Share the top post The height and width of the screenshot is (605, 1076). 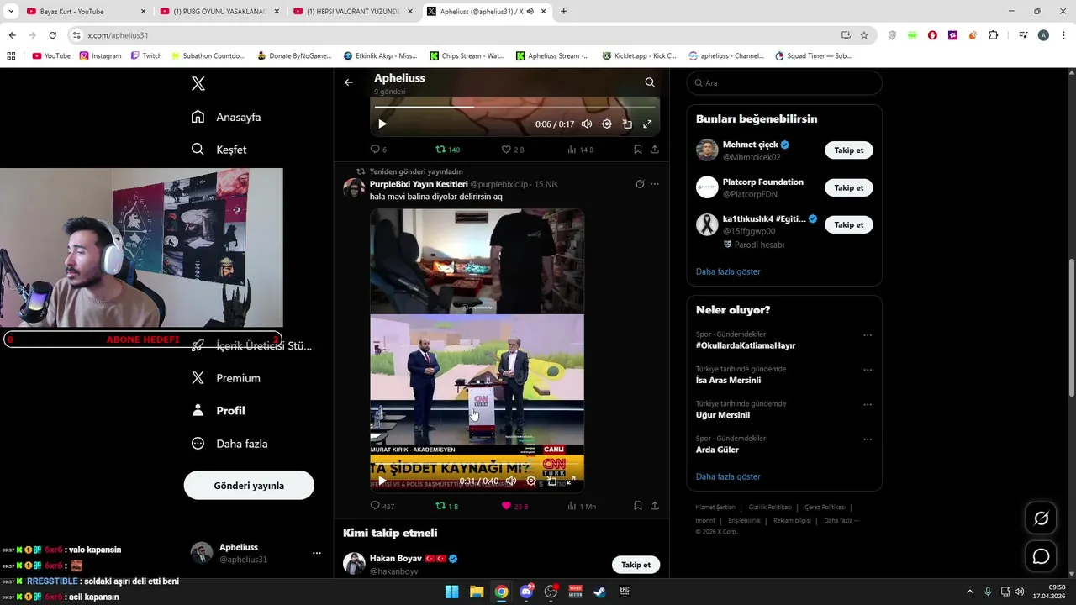coord(655,150)
